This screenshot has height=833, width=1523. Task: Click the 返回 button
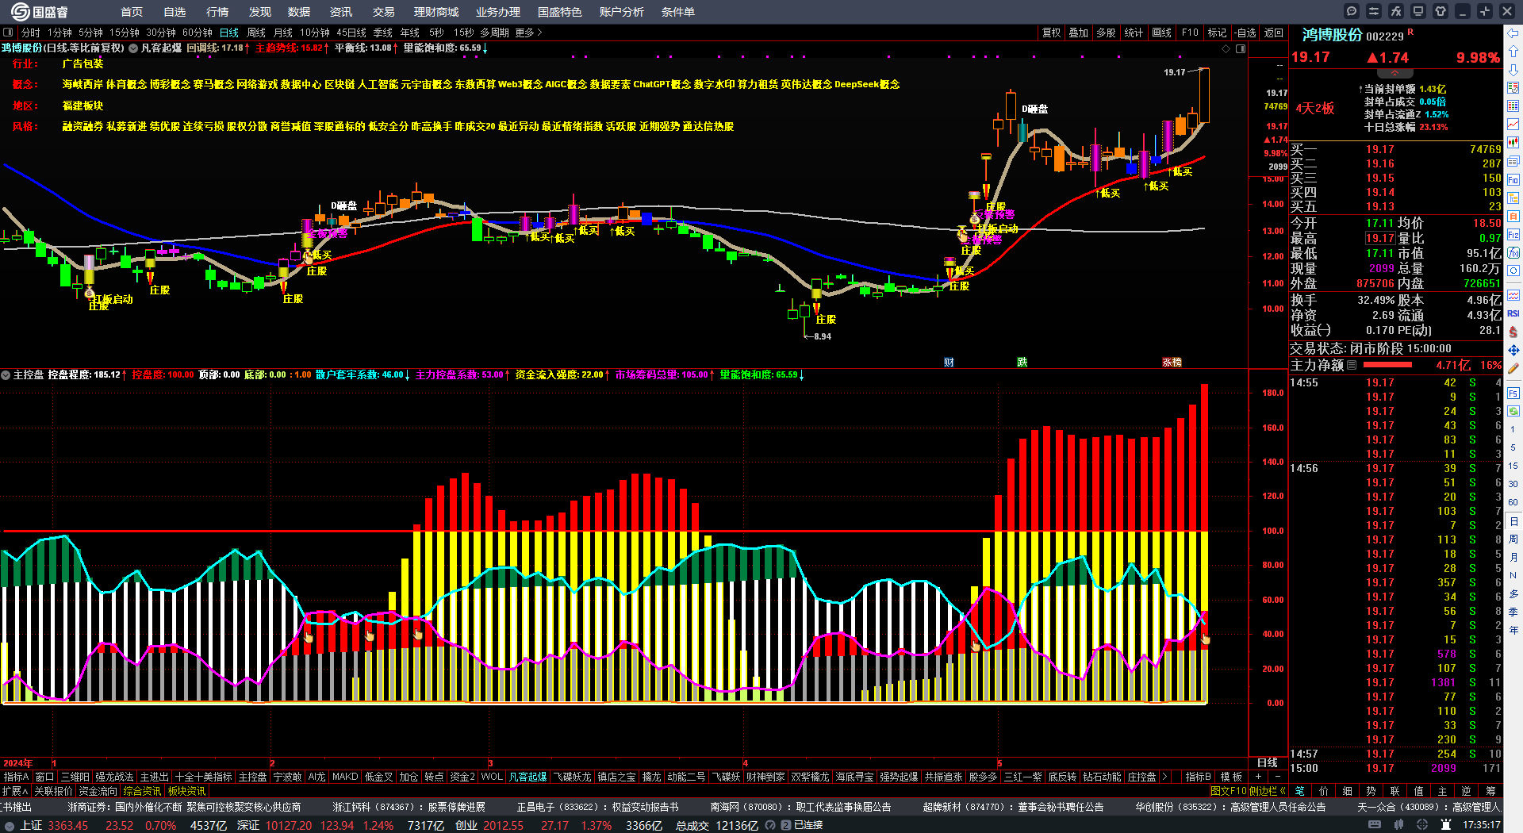point(1274,33)
